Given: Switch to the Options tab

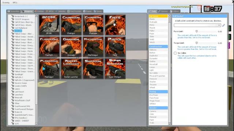Looking at the screenshot, I should tap(163, 11).
